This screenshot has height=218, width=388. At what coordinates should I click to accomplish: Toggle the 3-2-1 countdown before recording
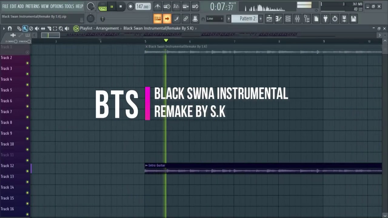(176, 6)
